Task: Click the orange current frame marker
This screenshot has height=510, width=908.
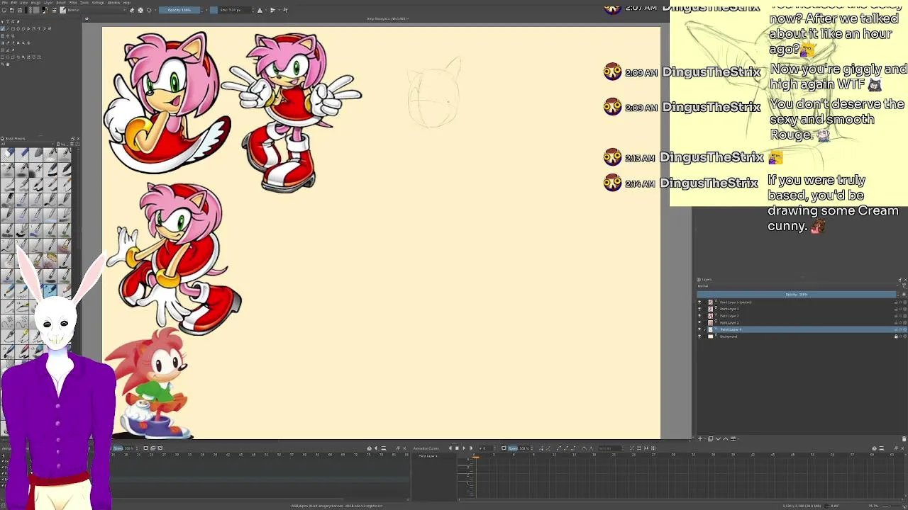Action: (476, 457)
